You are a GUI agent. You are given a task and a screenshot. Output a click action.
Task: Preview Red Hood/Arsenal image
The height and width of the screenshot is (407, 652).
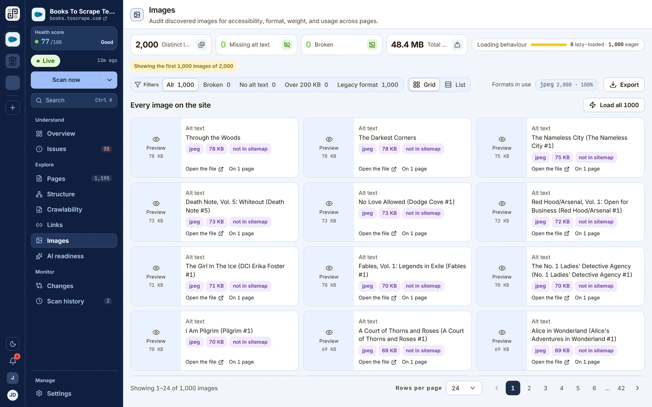pos(502,212)
